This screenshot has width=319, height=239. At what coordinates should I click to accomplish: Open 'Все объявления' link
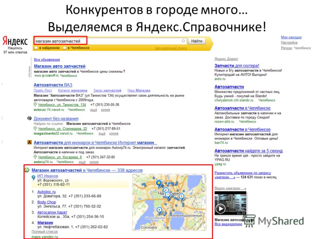pyautogui.click(x=47, y=60)
